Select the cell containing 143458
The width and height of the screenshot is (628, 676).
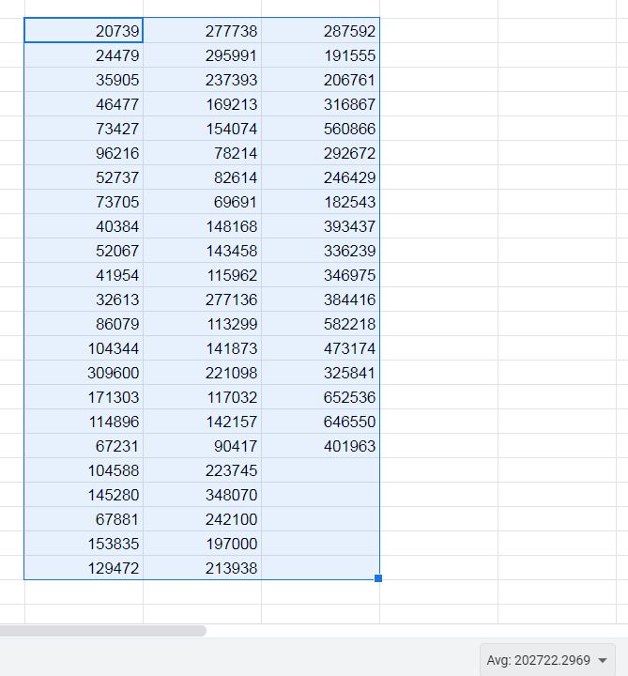pos(202,251)
